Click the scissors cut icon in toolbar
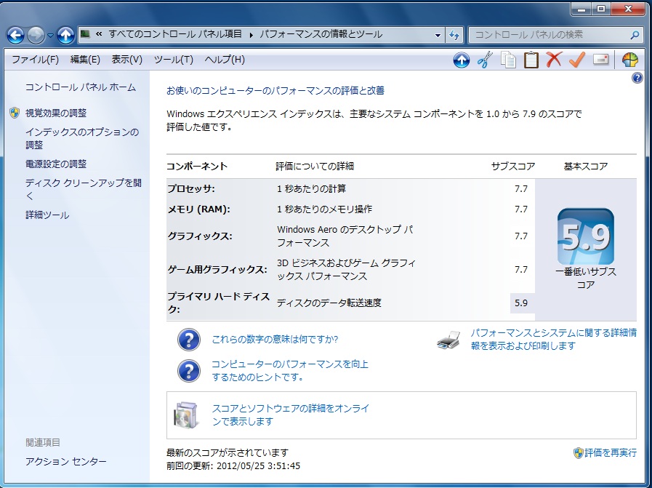The image size is (652, 488). tap(484, 60)
